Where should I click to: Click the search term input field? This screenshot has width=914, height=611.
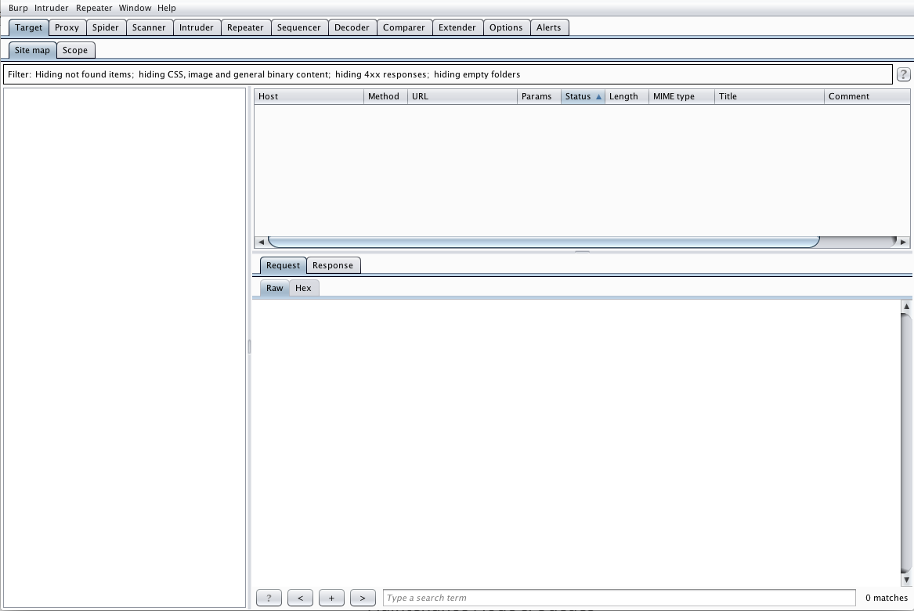point(619,598)
